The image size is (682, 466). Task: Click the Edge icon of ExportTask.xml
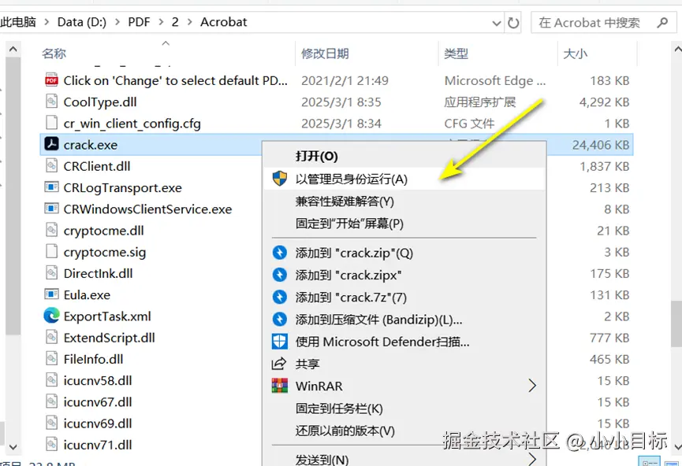[51, 316]
